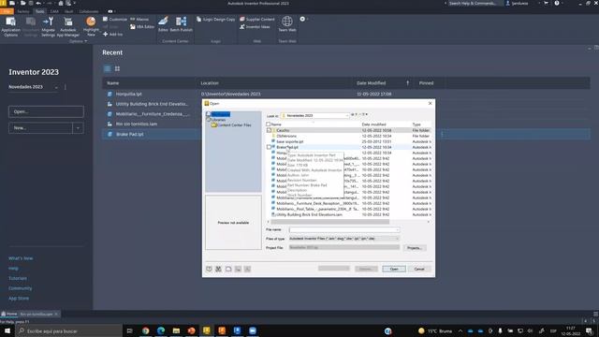
Task: Switch Recent list to tile view
Action: 117,68
